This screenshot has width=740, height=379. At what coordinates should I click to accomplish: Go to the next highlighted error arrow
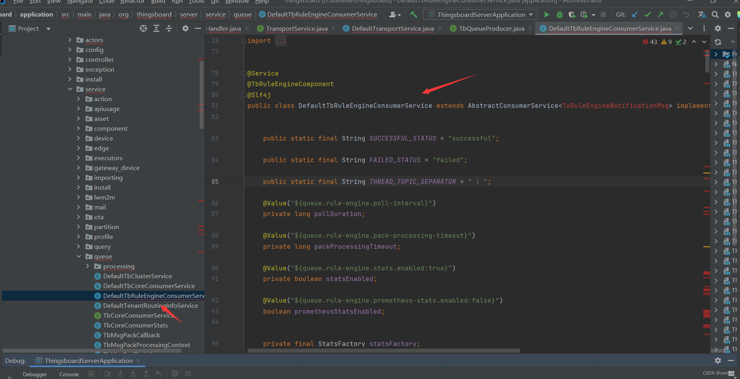(x=704, y=42)
